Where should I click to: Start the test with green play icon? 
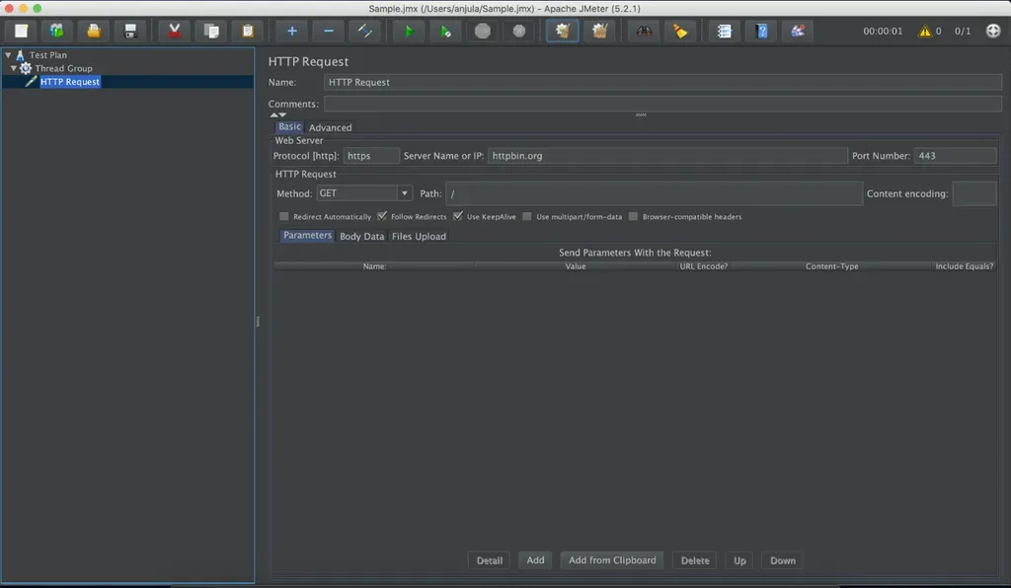tap(409, 31)
